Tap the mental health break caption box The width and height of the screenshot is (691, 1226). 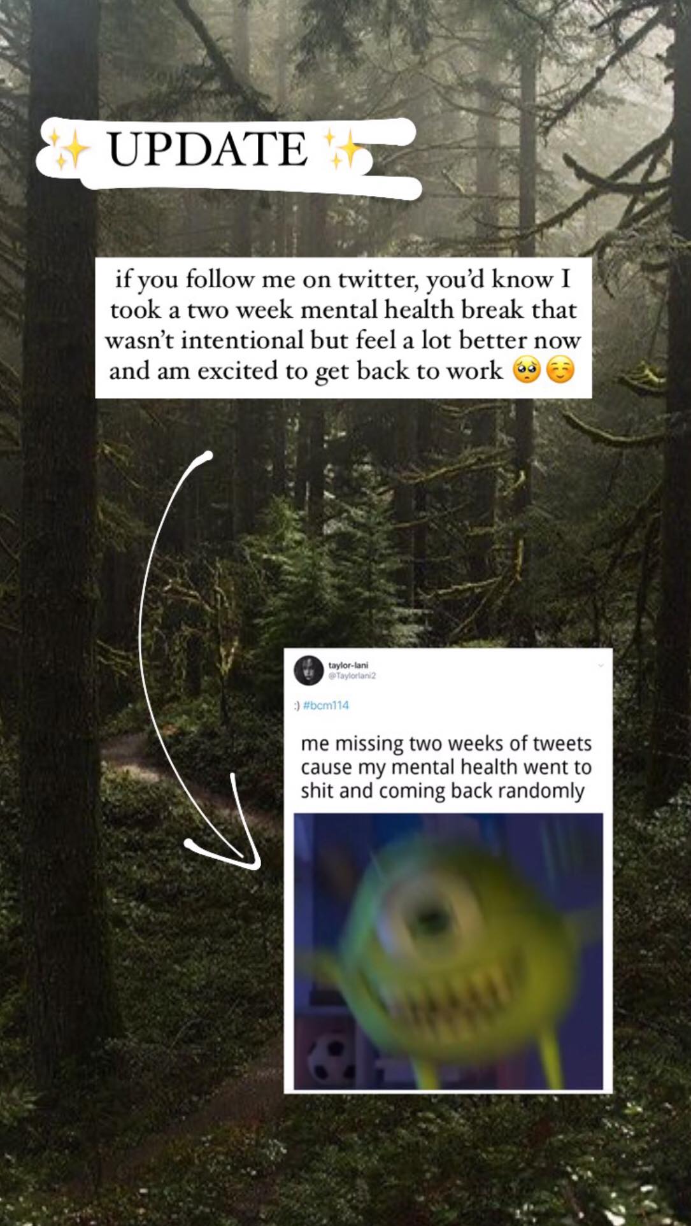click(x=343, y=328)
